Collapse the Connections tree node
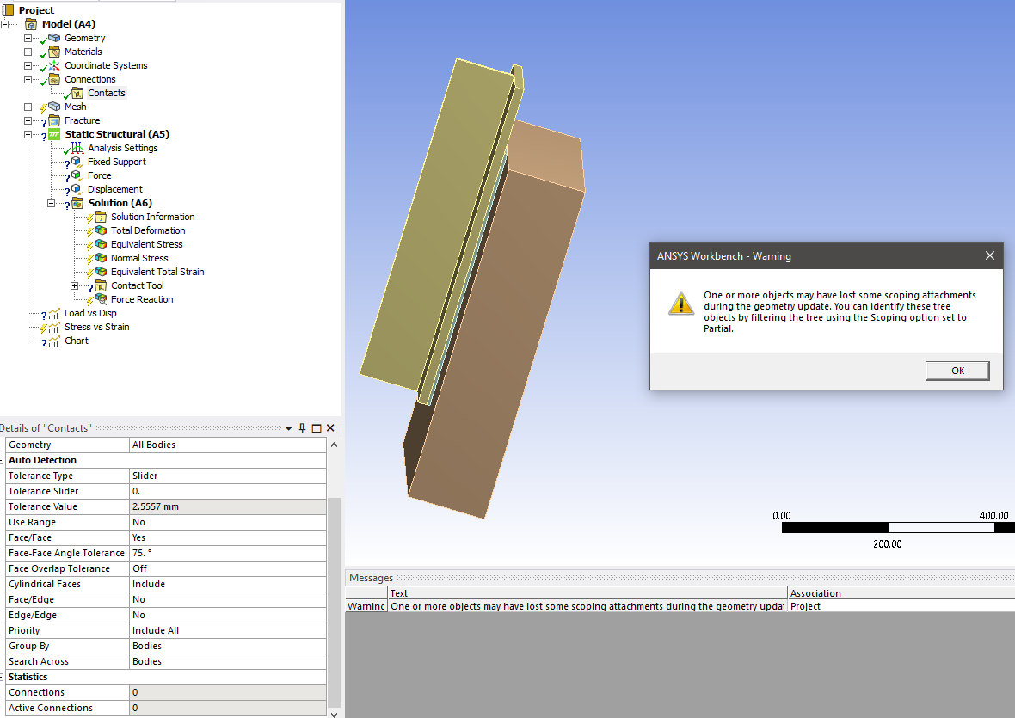The height and width of the screenshot is (718, 1015). point(28,79)
